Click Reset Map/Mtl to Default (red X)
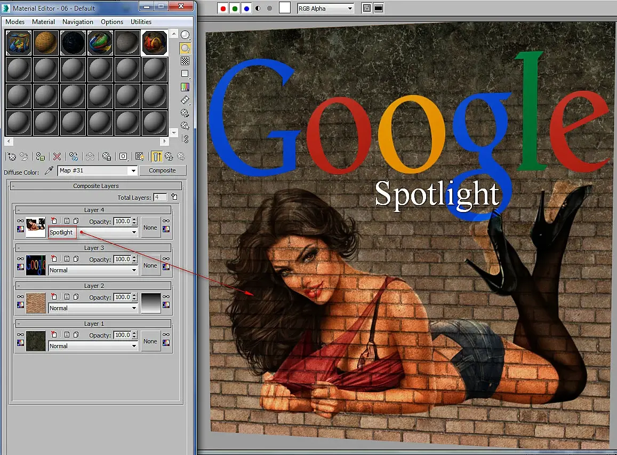 (57, 156)
